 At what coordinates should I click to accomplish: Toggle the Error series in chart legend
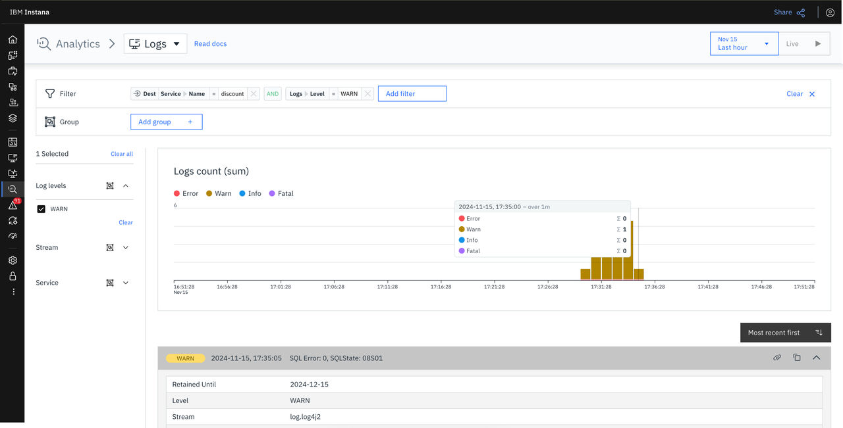(186, 193)
